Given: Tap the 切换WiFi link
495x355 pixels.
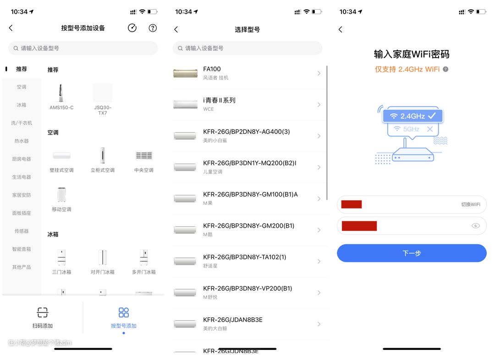Looking at the screenshot, I should [470, 204].
